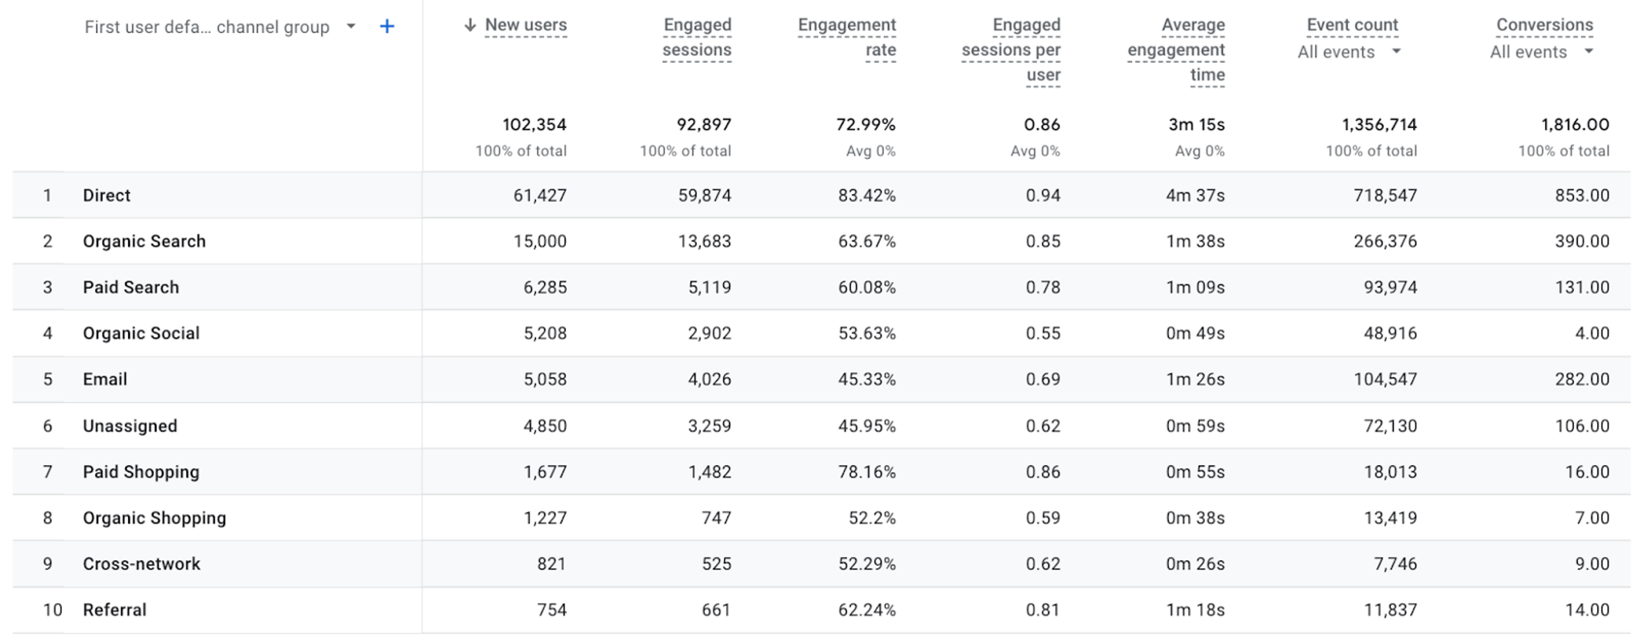Select the Paid Shopping row
Viewport: 1636px width, 644px height.
point(821,472)
